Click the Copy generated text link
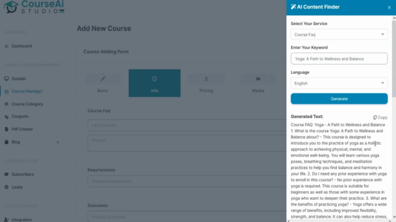 pos(380,118)
